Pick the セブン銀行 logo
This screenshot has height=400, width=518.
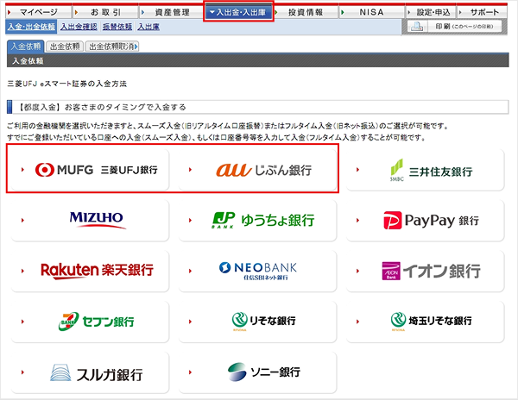(x=97, y=322)
